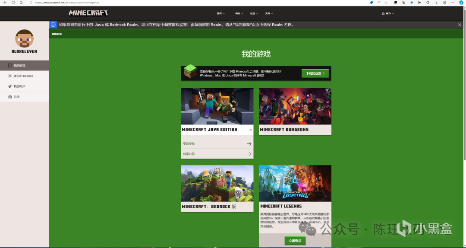Viewport: 466px width, 248px height.
Task: Dismiss the Realm notification banner with X
Action: pos(460,25)
